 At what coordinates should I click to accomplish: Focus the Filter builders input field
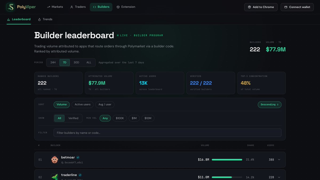click(167, 133)
